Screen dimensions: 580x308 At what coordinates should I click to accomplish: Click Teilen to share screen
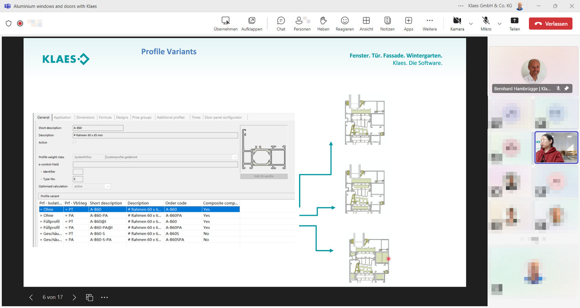pos(514,24)
